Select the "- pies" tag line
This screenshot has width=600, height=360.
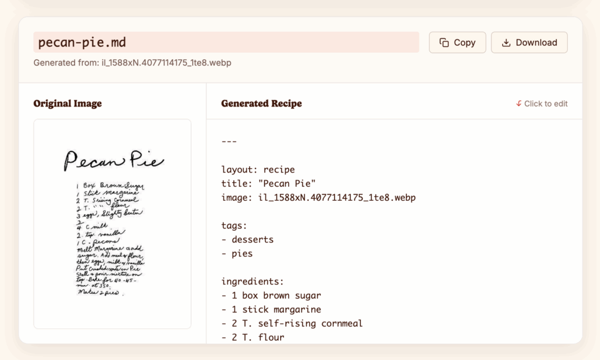tap(237, 253)
